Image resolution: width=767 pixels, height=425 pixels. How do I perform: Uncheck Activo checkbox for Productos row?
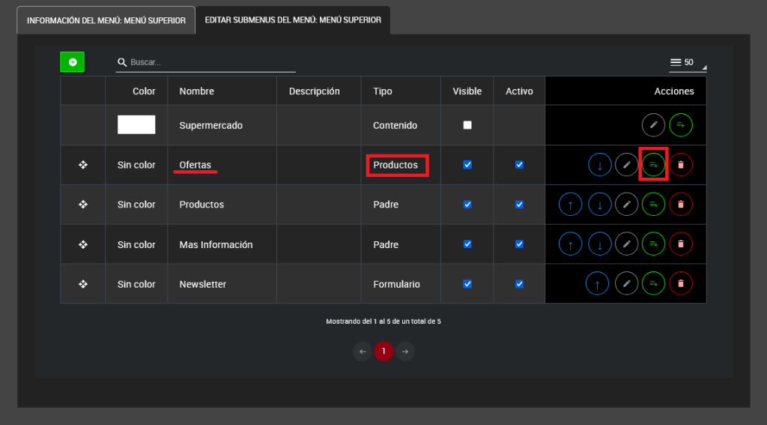pos(519,205)
